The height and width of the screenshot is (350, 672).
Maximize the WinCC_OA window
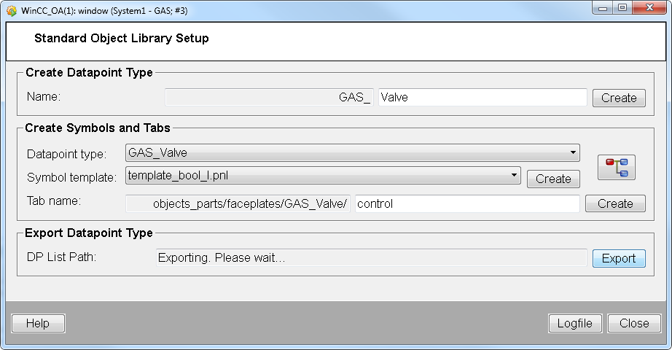coord(622,8)
